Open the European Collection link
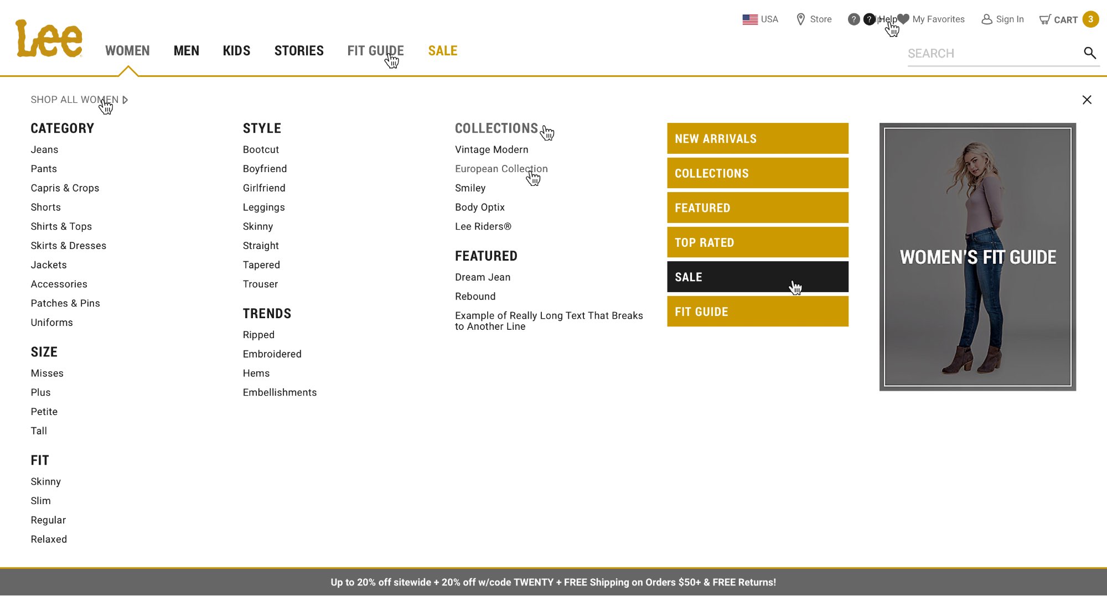Screen dimensions: 1107x596 tap(501, 169)
